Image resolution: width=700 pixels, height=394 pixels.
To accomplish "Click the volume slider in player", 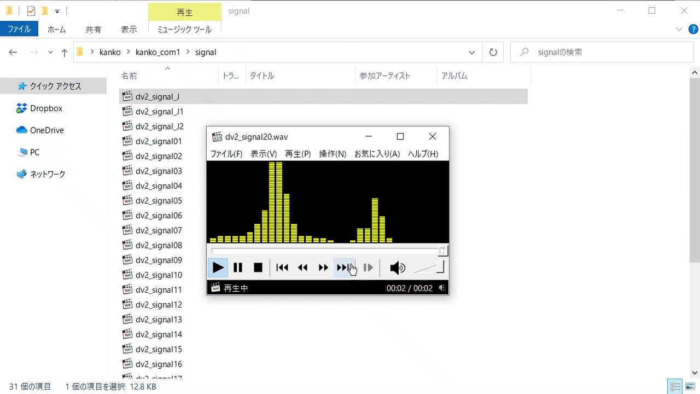I will pyautogui.click(x=429, y=268).
